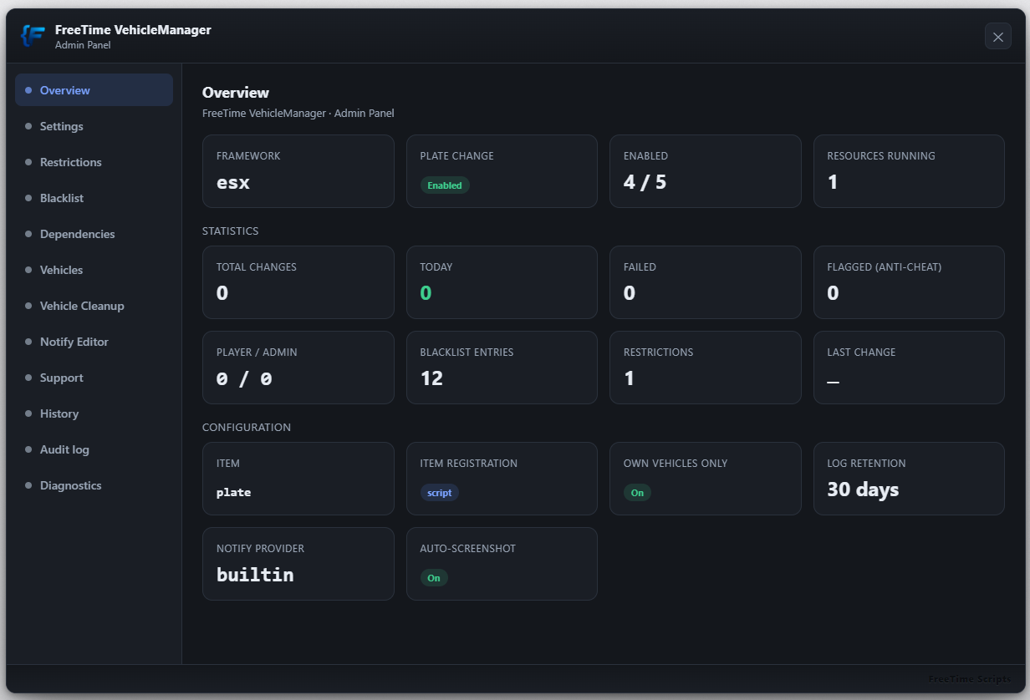Click the Auto-Screenshot On badge
This screenshot has width=1030, height=700.
click(x=434, y=578)
